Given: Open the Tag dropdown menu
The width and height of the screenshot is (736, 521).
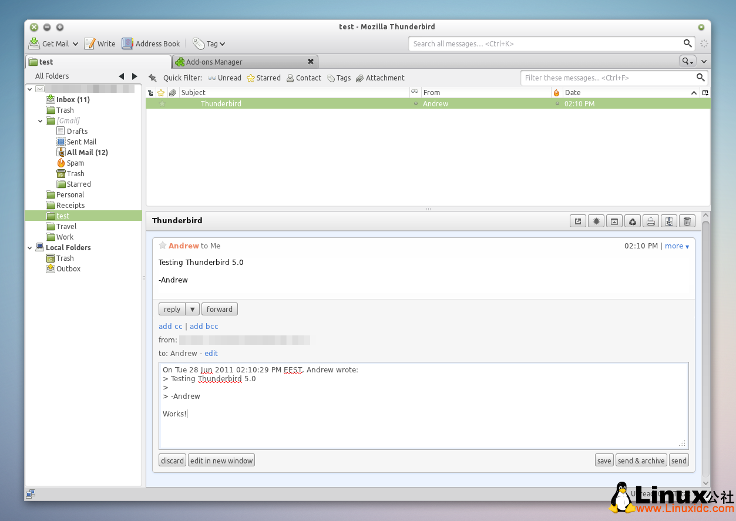Looking at the screenshot, I should tap(209, 43).
